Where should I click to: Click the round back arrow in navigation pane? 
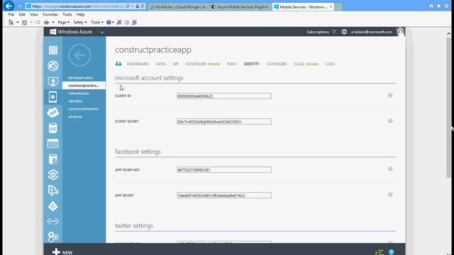pos(79,55)
